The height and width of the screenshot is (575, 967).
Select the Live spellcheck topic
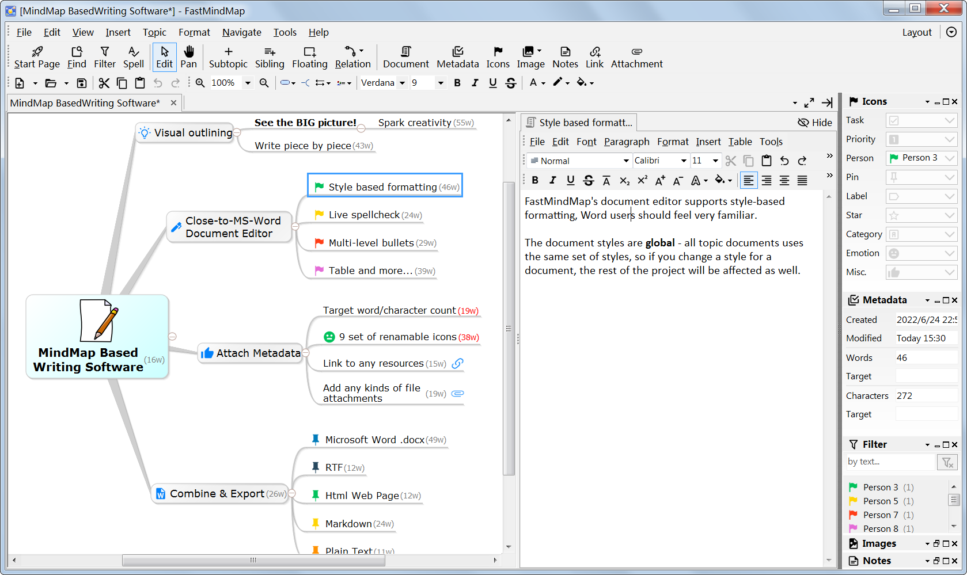tap(369, 215)
